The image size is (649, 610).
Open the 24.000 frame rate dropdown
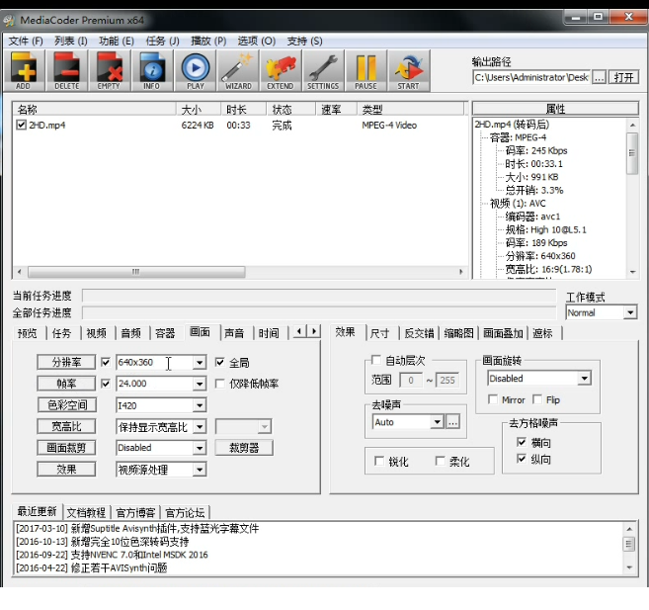200,384
